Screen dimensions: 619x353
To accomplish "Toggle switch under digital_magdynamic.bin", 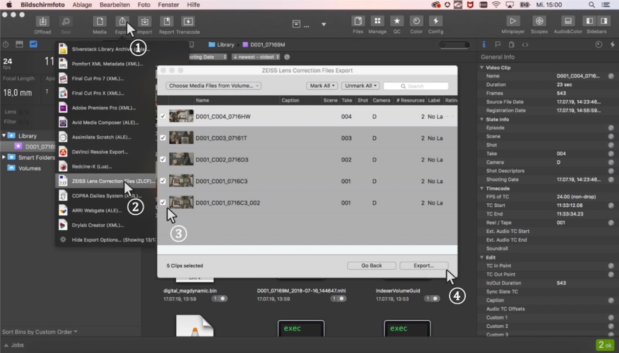I will [220, 299].
